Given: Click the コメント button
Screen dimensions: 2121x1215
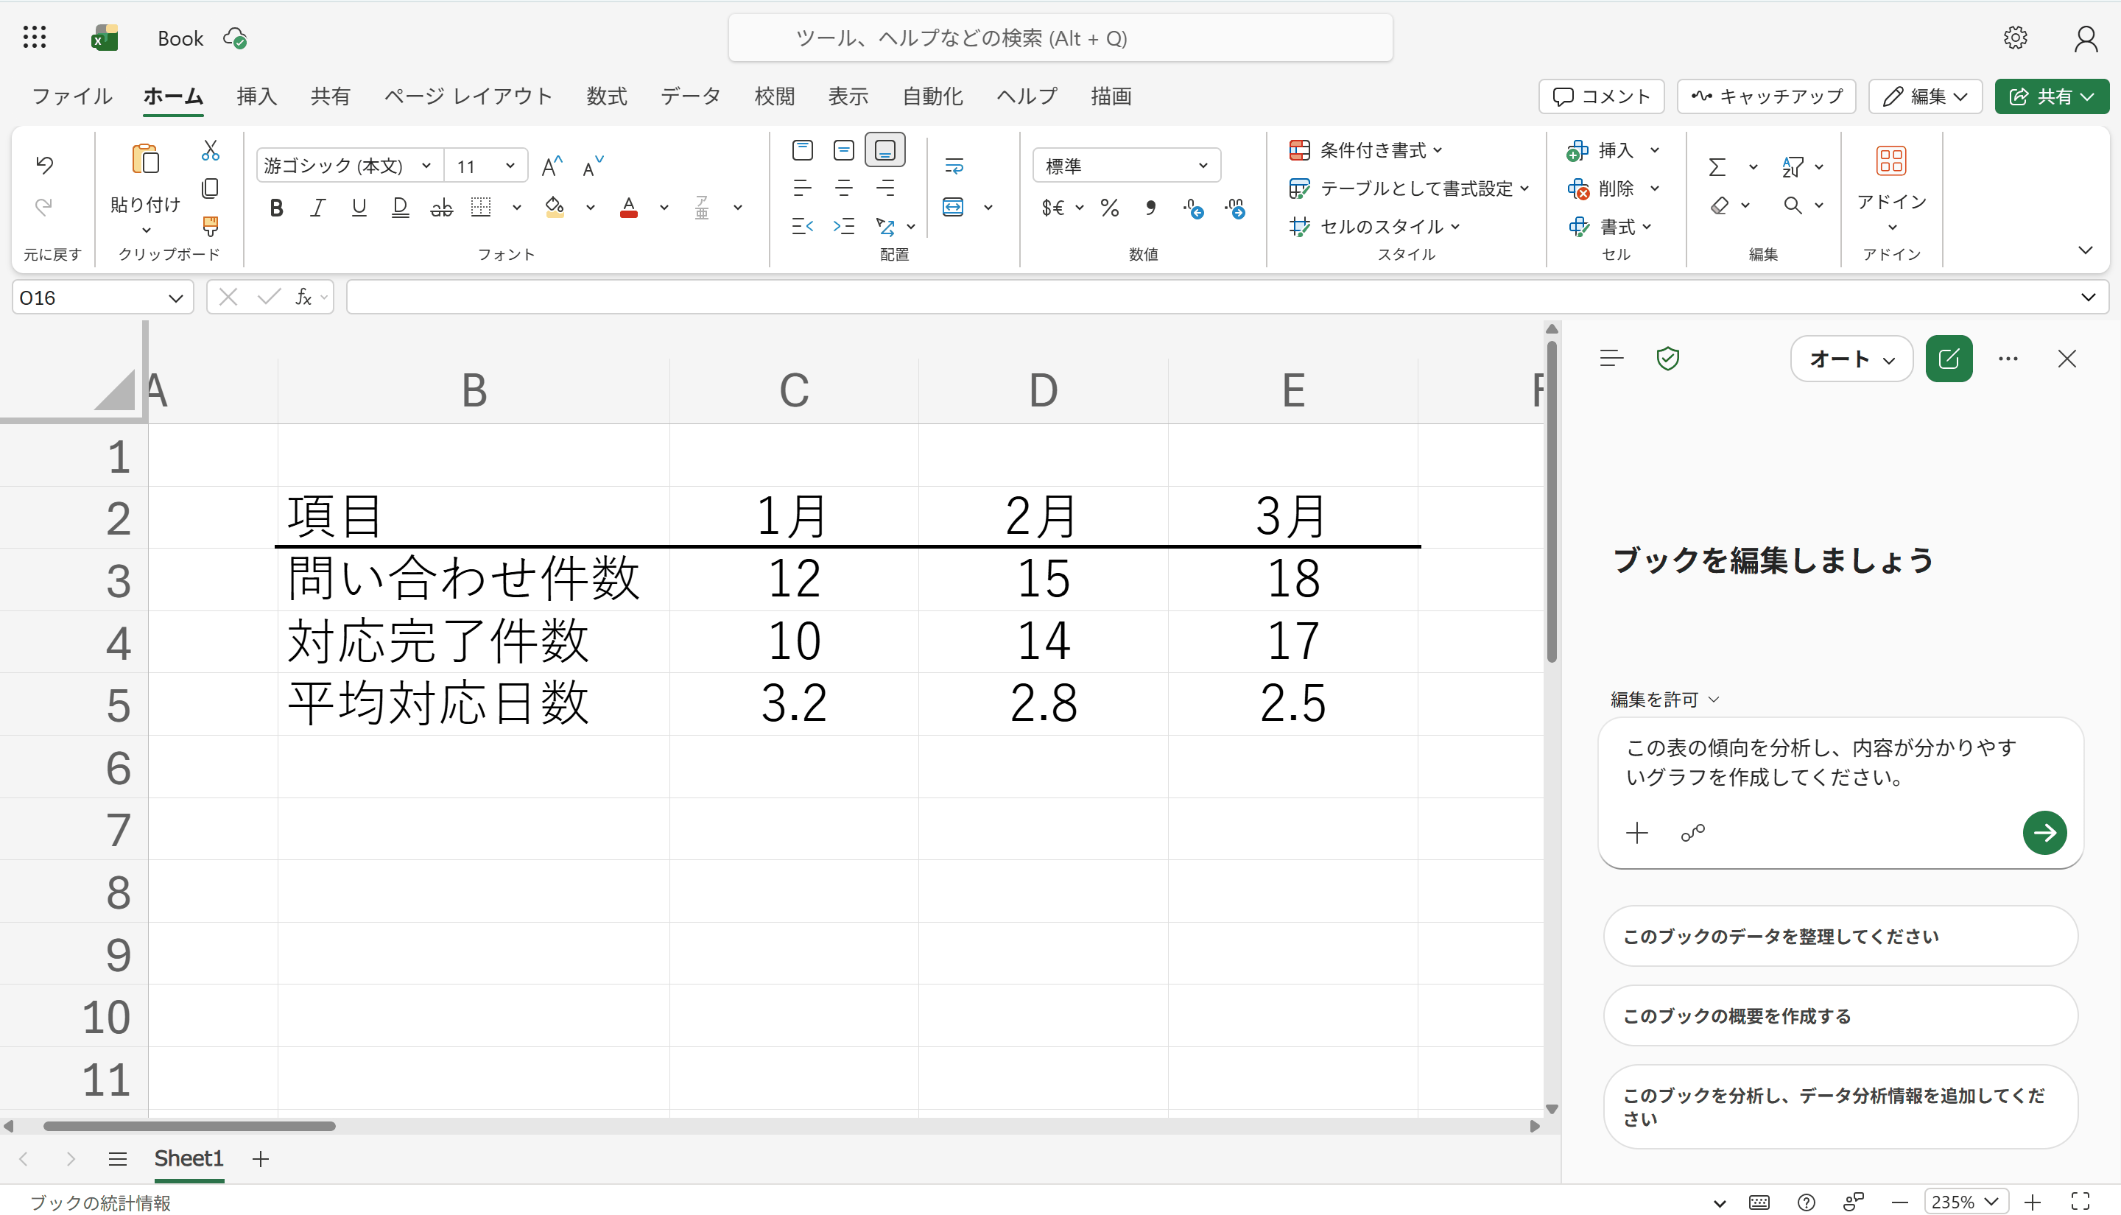Looking at the screenshot, I should point(1600,96).
